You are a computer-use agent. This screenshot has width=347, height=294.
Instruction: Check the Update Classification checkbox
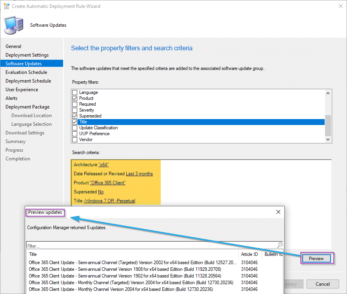[74, 128]
